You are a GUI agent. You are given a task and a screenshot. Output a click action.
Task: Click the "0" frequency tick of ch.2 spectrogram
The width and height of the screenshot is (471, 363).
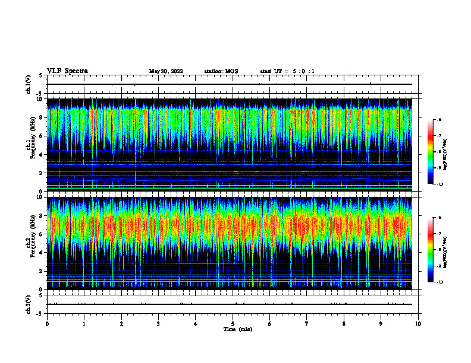tap(41, 289)
